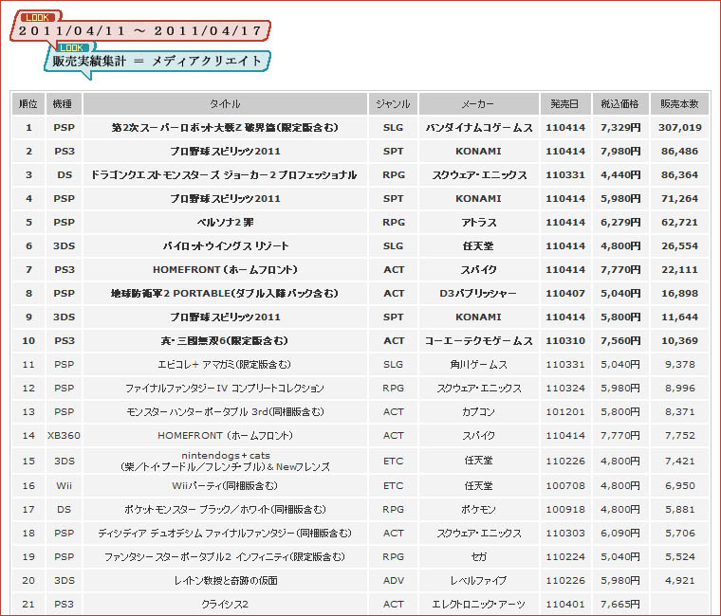Image resolution: width=721 pixels, height=616 pixels.
Task: Select title レイトン教授と奇跡の仮面
Action: point(226,581)
